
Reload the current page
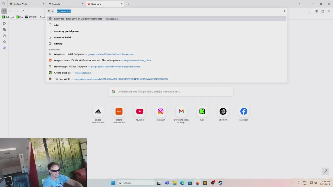(23, 11)
